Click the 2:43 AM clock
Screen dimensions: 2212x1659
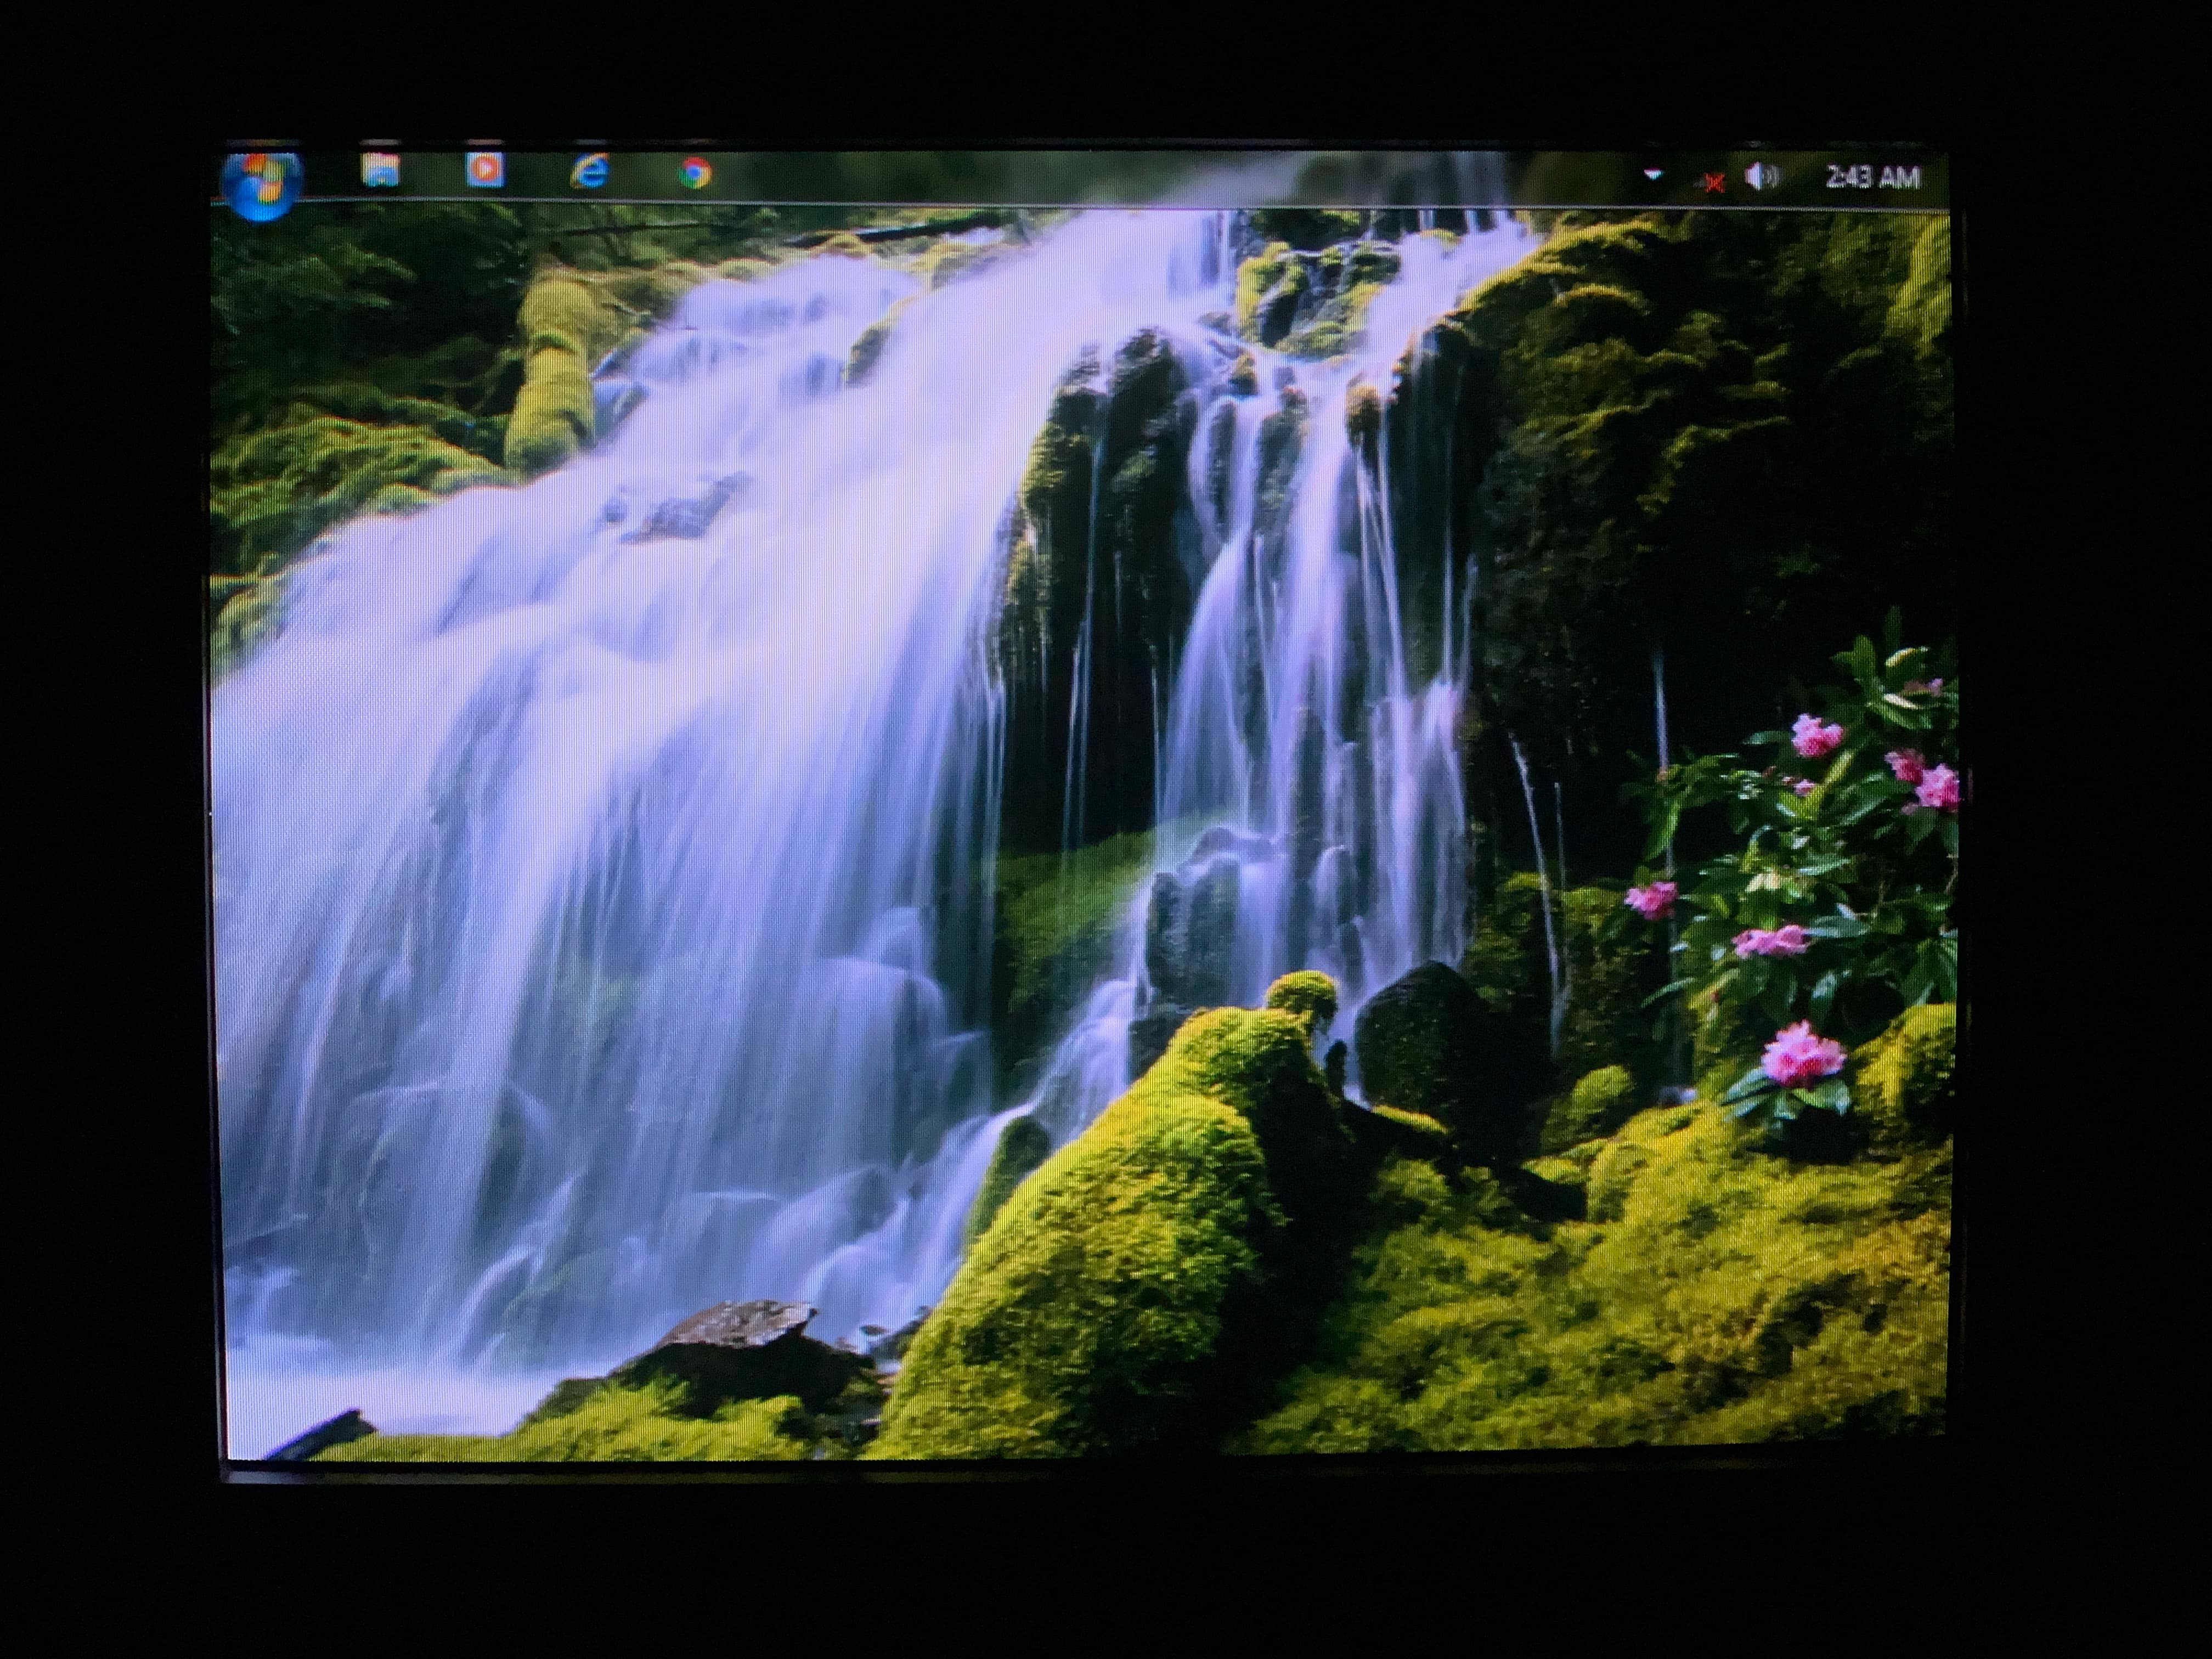click(1872, 178)
